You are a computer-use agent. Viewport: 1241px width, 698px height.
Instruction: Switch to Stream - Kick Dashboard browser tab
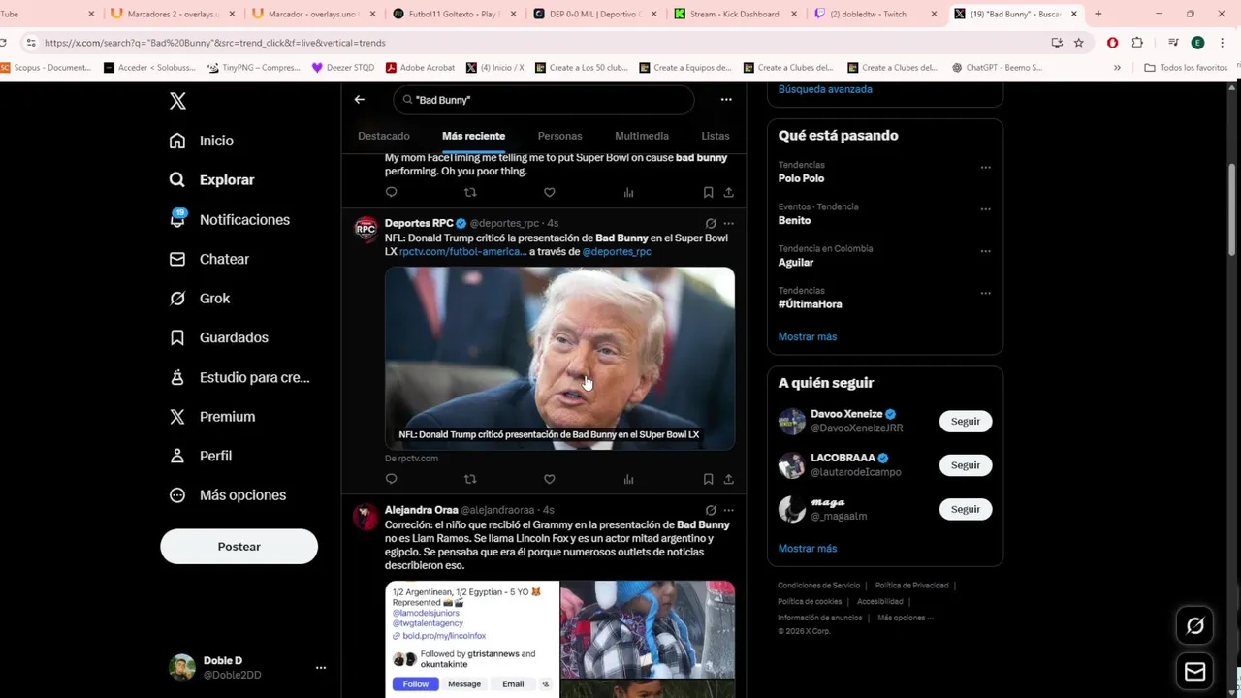pyautogui.click(x=737, y=14)
